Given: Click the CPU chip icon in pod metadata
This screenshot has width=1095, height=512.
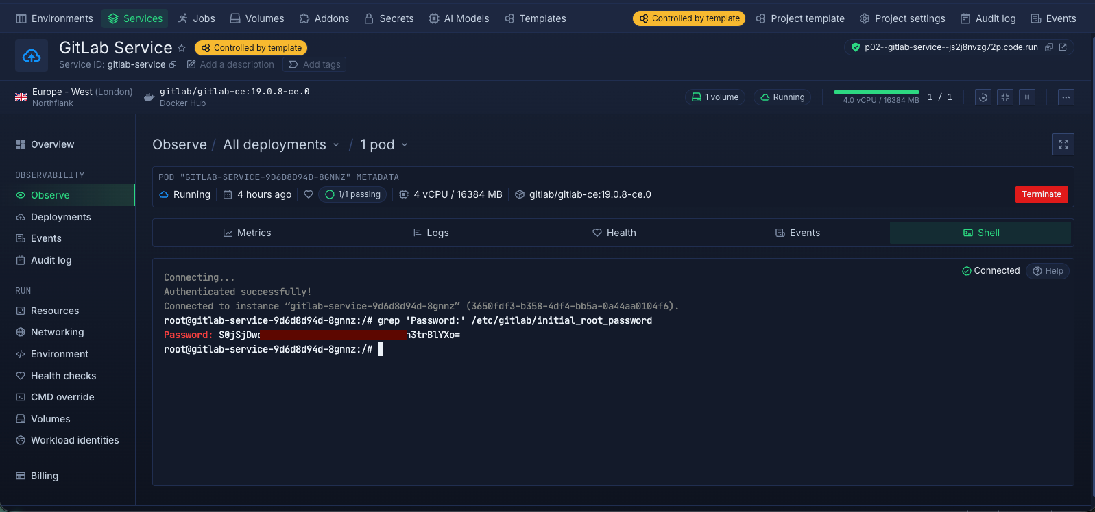Looking at the screenshot, I should point(404,194).
